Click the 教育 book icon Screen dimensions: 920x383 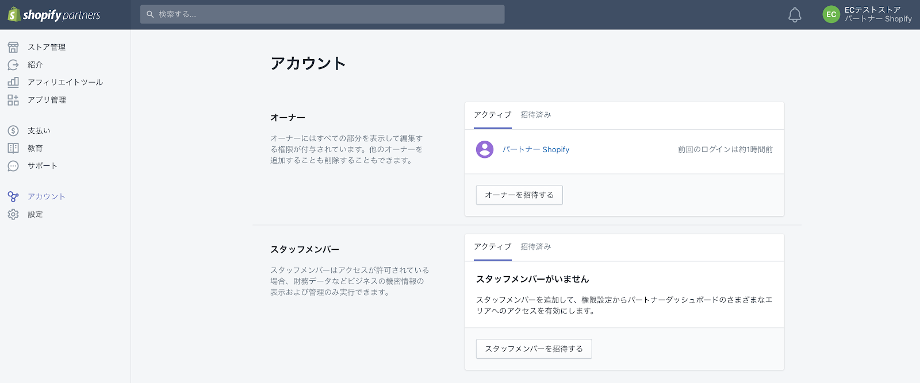click(13, 148)
